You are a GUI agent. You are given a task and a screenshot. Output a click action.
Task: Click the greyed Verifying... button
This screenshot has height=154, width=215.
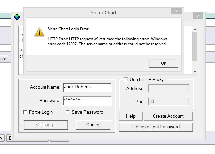click(x=45, y=125)
